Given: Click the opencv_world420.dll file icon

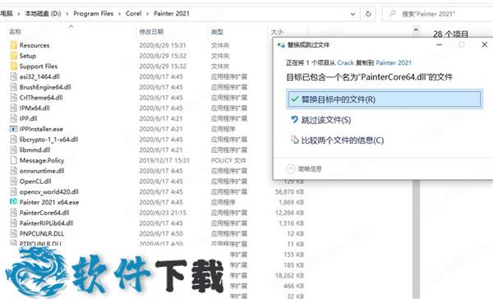Looking at the screenshot, I should (13, 191).
